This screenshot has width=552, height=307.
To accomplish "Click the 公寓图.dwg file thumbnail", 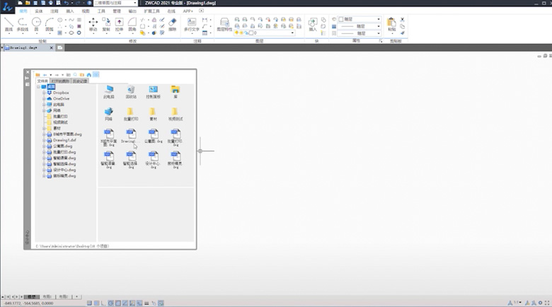I will coord(152,137).
